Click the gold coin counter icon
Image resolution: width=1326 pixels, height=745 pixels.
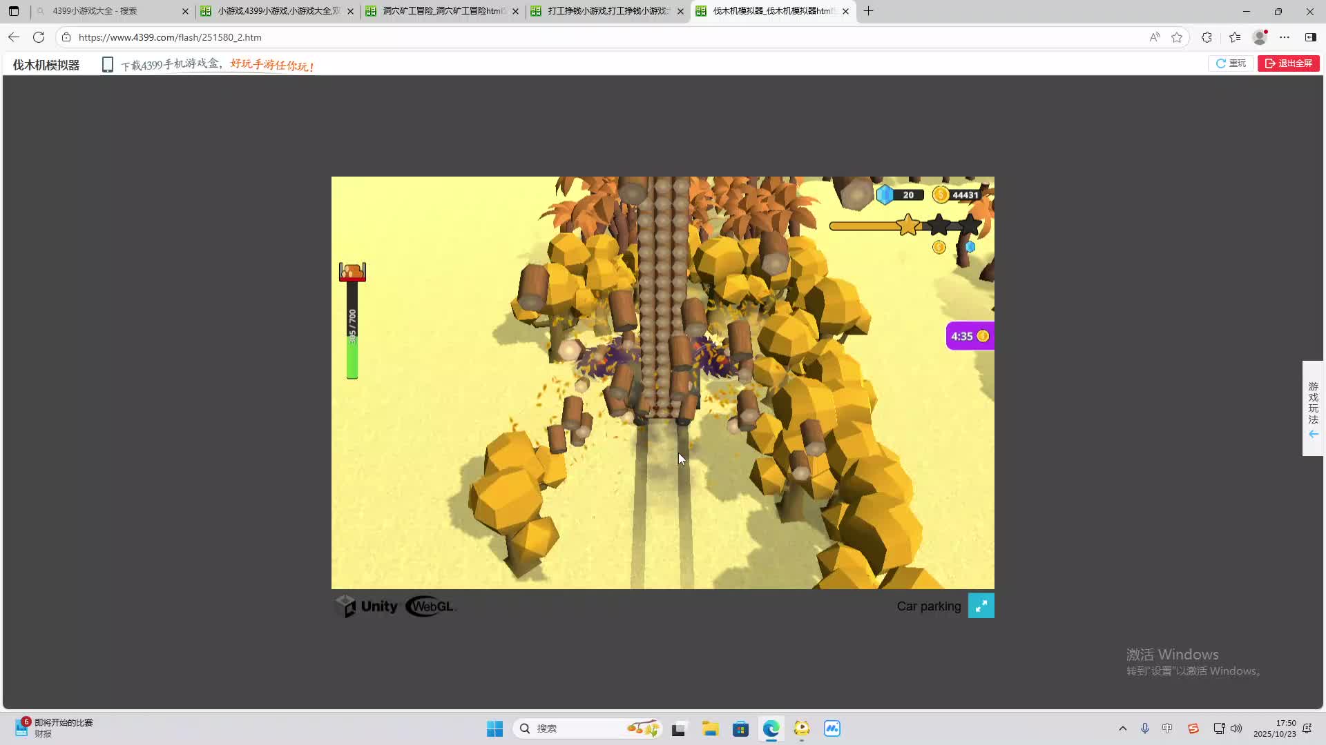pyautogui.click(x=940, y=195)
